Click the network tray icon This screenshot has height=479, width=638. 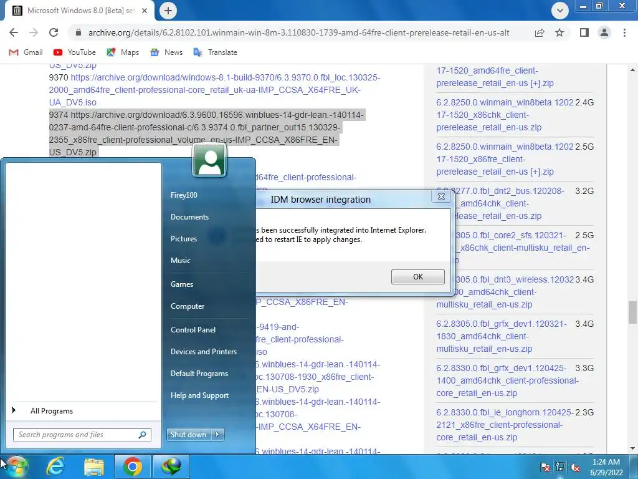point(560,467)
